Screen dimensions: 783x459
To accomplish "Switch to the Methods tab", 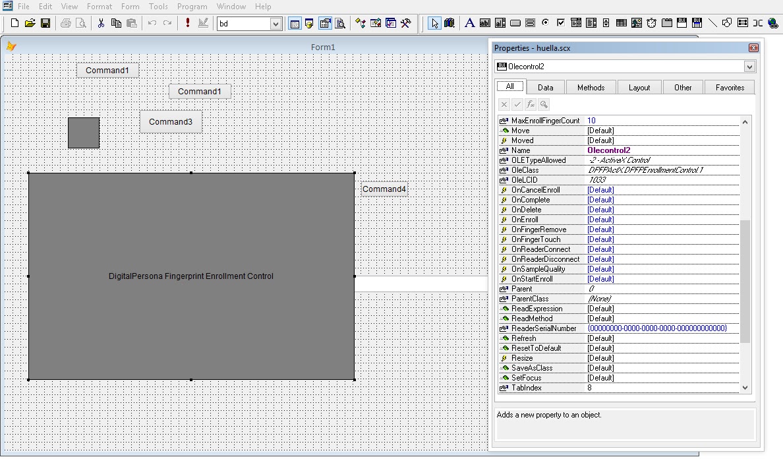I will (x=591, y=87).
